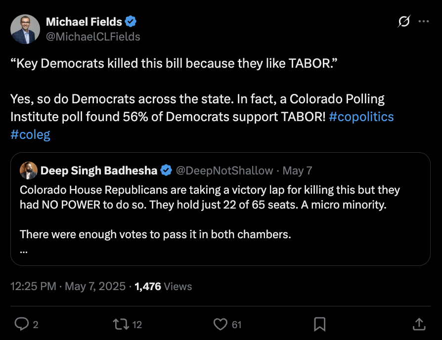442x340 pixels.
Task: Open Michael Fields' profile avatar
Action: (26, 29)
